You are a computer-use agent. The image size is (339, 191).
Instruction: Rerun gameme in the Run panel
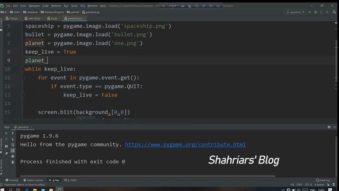coord(6,133)
